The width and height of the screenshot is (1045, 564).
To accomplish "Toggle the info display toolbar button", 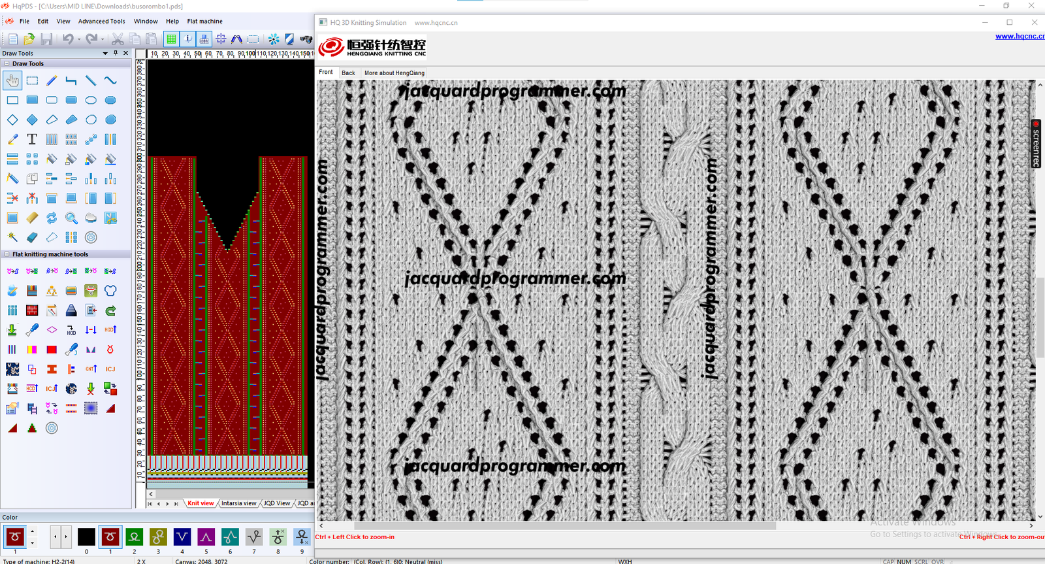I will tap(187, 39).
